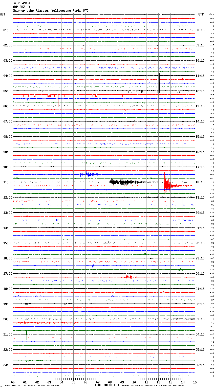Viewport: 215px width, 389px height.
Task: Click the 02:00 MST time label
Action: [8, 45]
